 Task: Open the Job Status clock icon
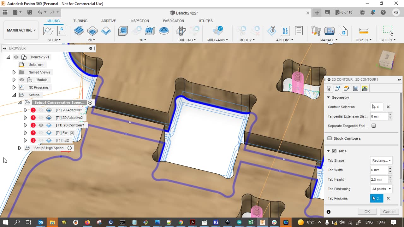click(x=362, y=12)
